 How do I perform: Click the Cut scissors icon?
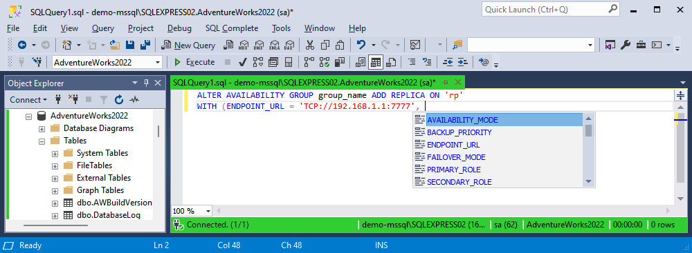point(310,45)
